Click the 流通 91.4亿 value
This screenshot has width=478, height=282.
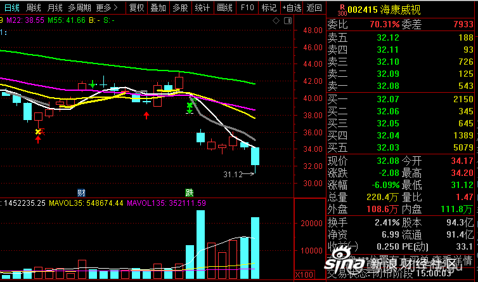[460, 234]
